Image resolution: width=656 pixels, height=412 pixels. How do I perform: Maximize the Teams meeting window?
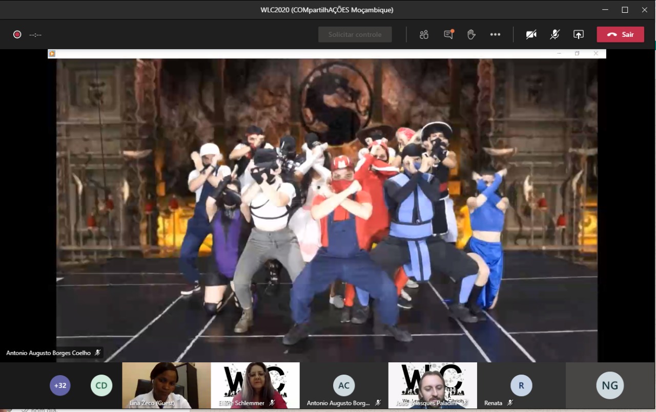point(625,10)
